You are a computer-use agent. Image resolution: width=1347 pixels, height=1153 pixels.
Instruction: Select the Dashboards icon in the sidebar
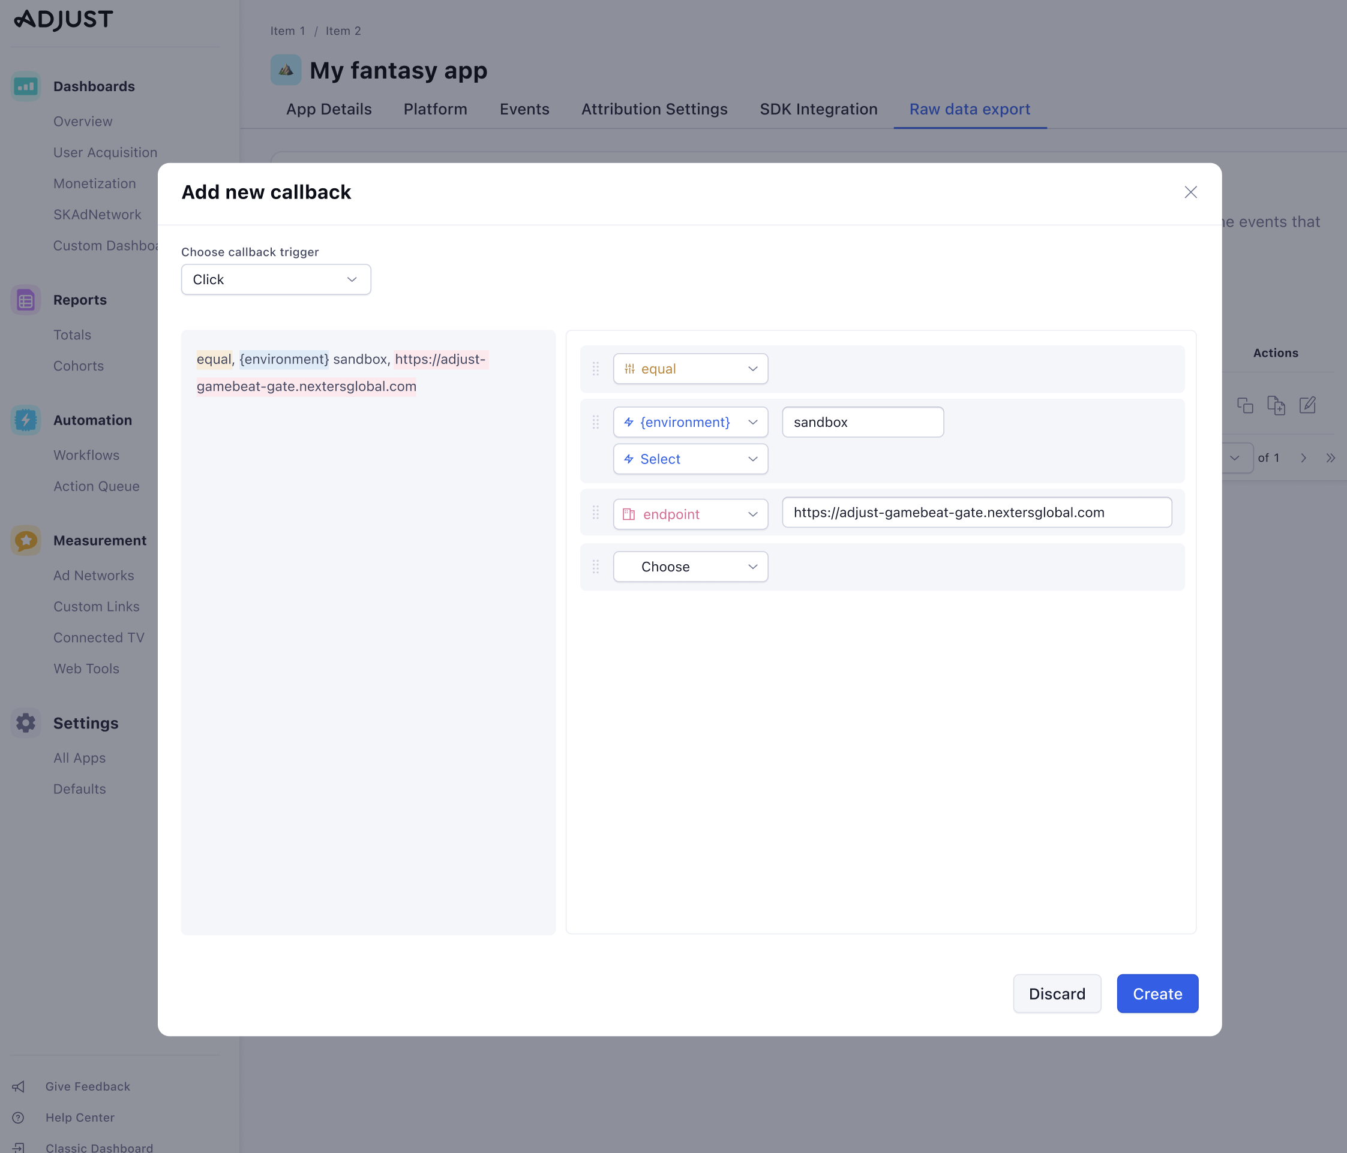(x=25, y=86)
